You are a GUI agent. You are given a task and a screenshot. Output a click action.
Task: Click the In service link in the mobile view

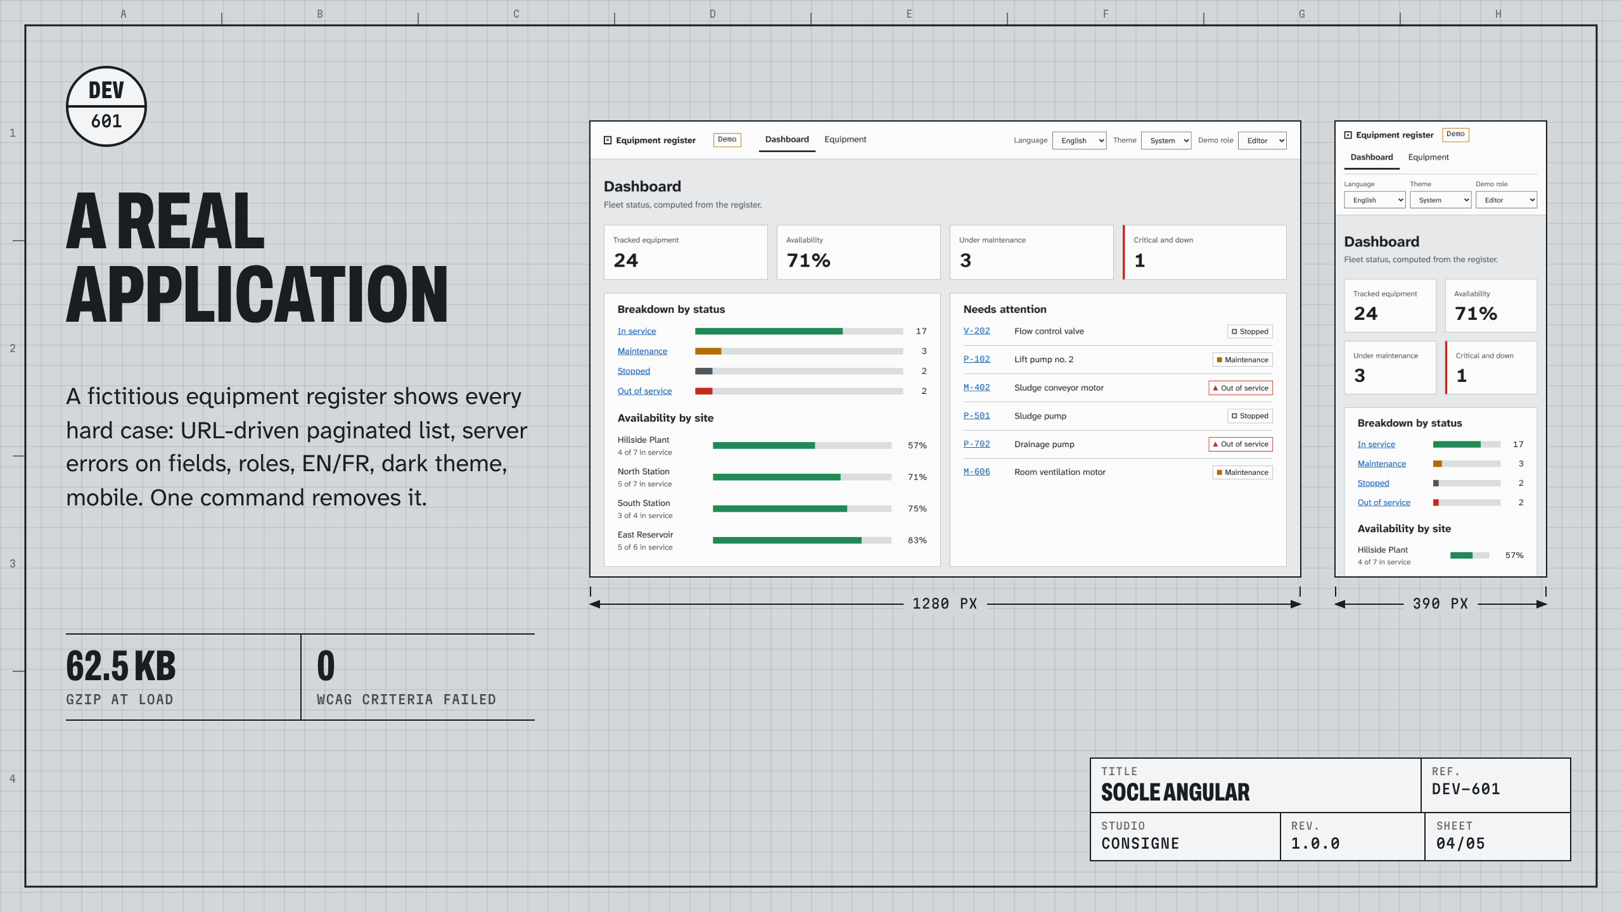[x=1376, y=445]
